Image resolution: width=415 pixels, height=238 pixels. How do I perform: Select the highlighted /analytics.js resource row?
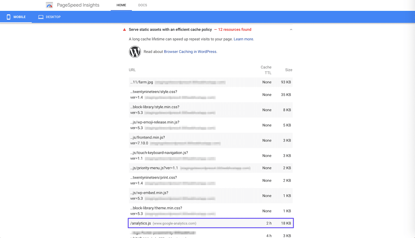tap(211, 223)
